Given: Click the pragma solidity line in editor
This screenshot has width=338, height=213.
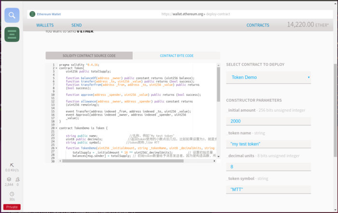Looking at the screenshot, I should (x=79, y=65).
